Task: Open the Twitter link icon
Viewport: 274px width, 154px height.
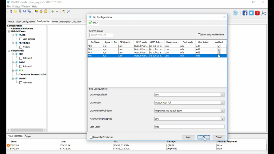Action: pos(251,13)
